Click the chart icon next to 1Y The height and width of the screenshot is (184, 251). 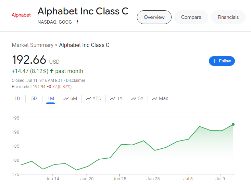pyautogui.click(x=113, y=98)
